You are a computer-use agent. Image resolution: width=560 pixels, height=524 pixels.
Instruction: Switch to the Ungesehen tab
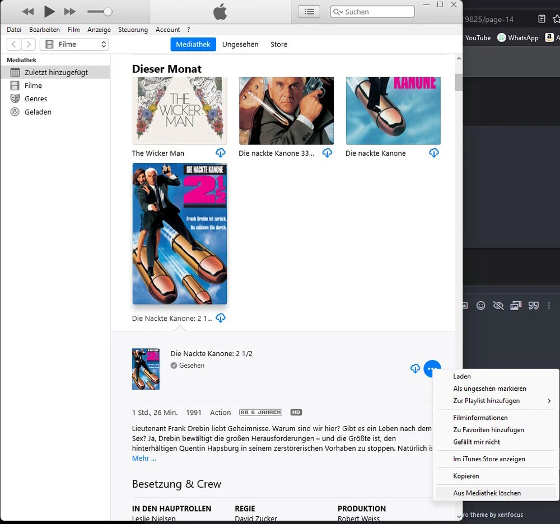point(240,44)
